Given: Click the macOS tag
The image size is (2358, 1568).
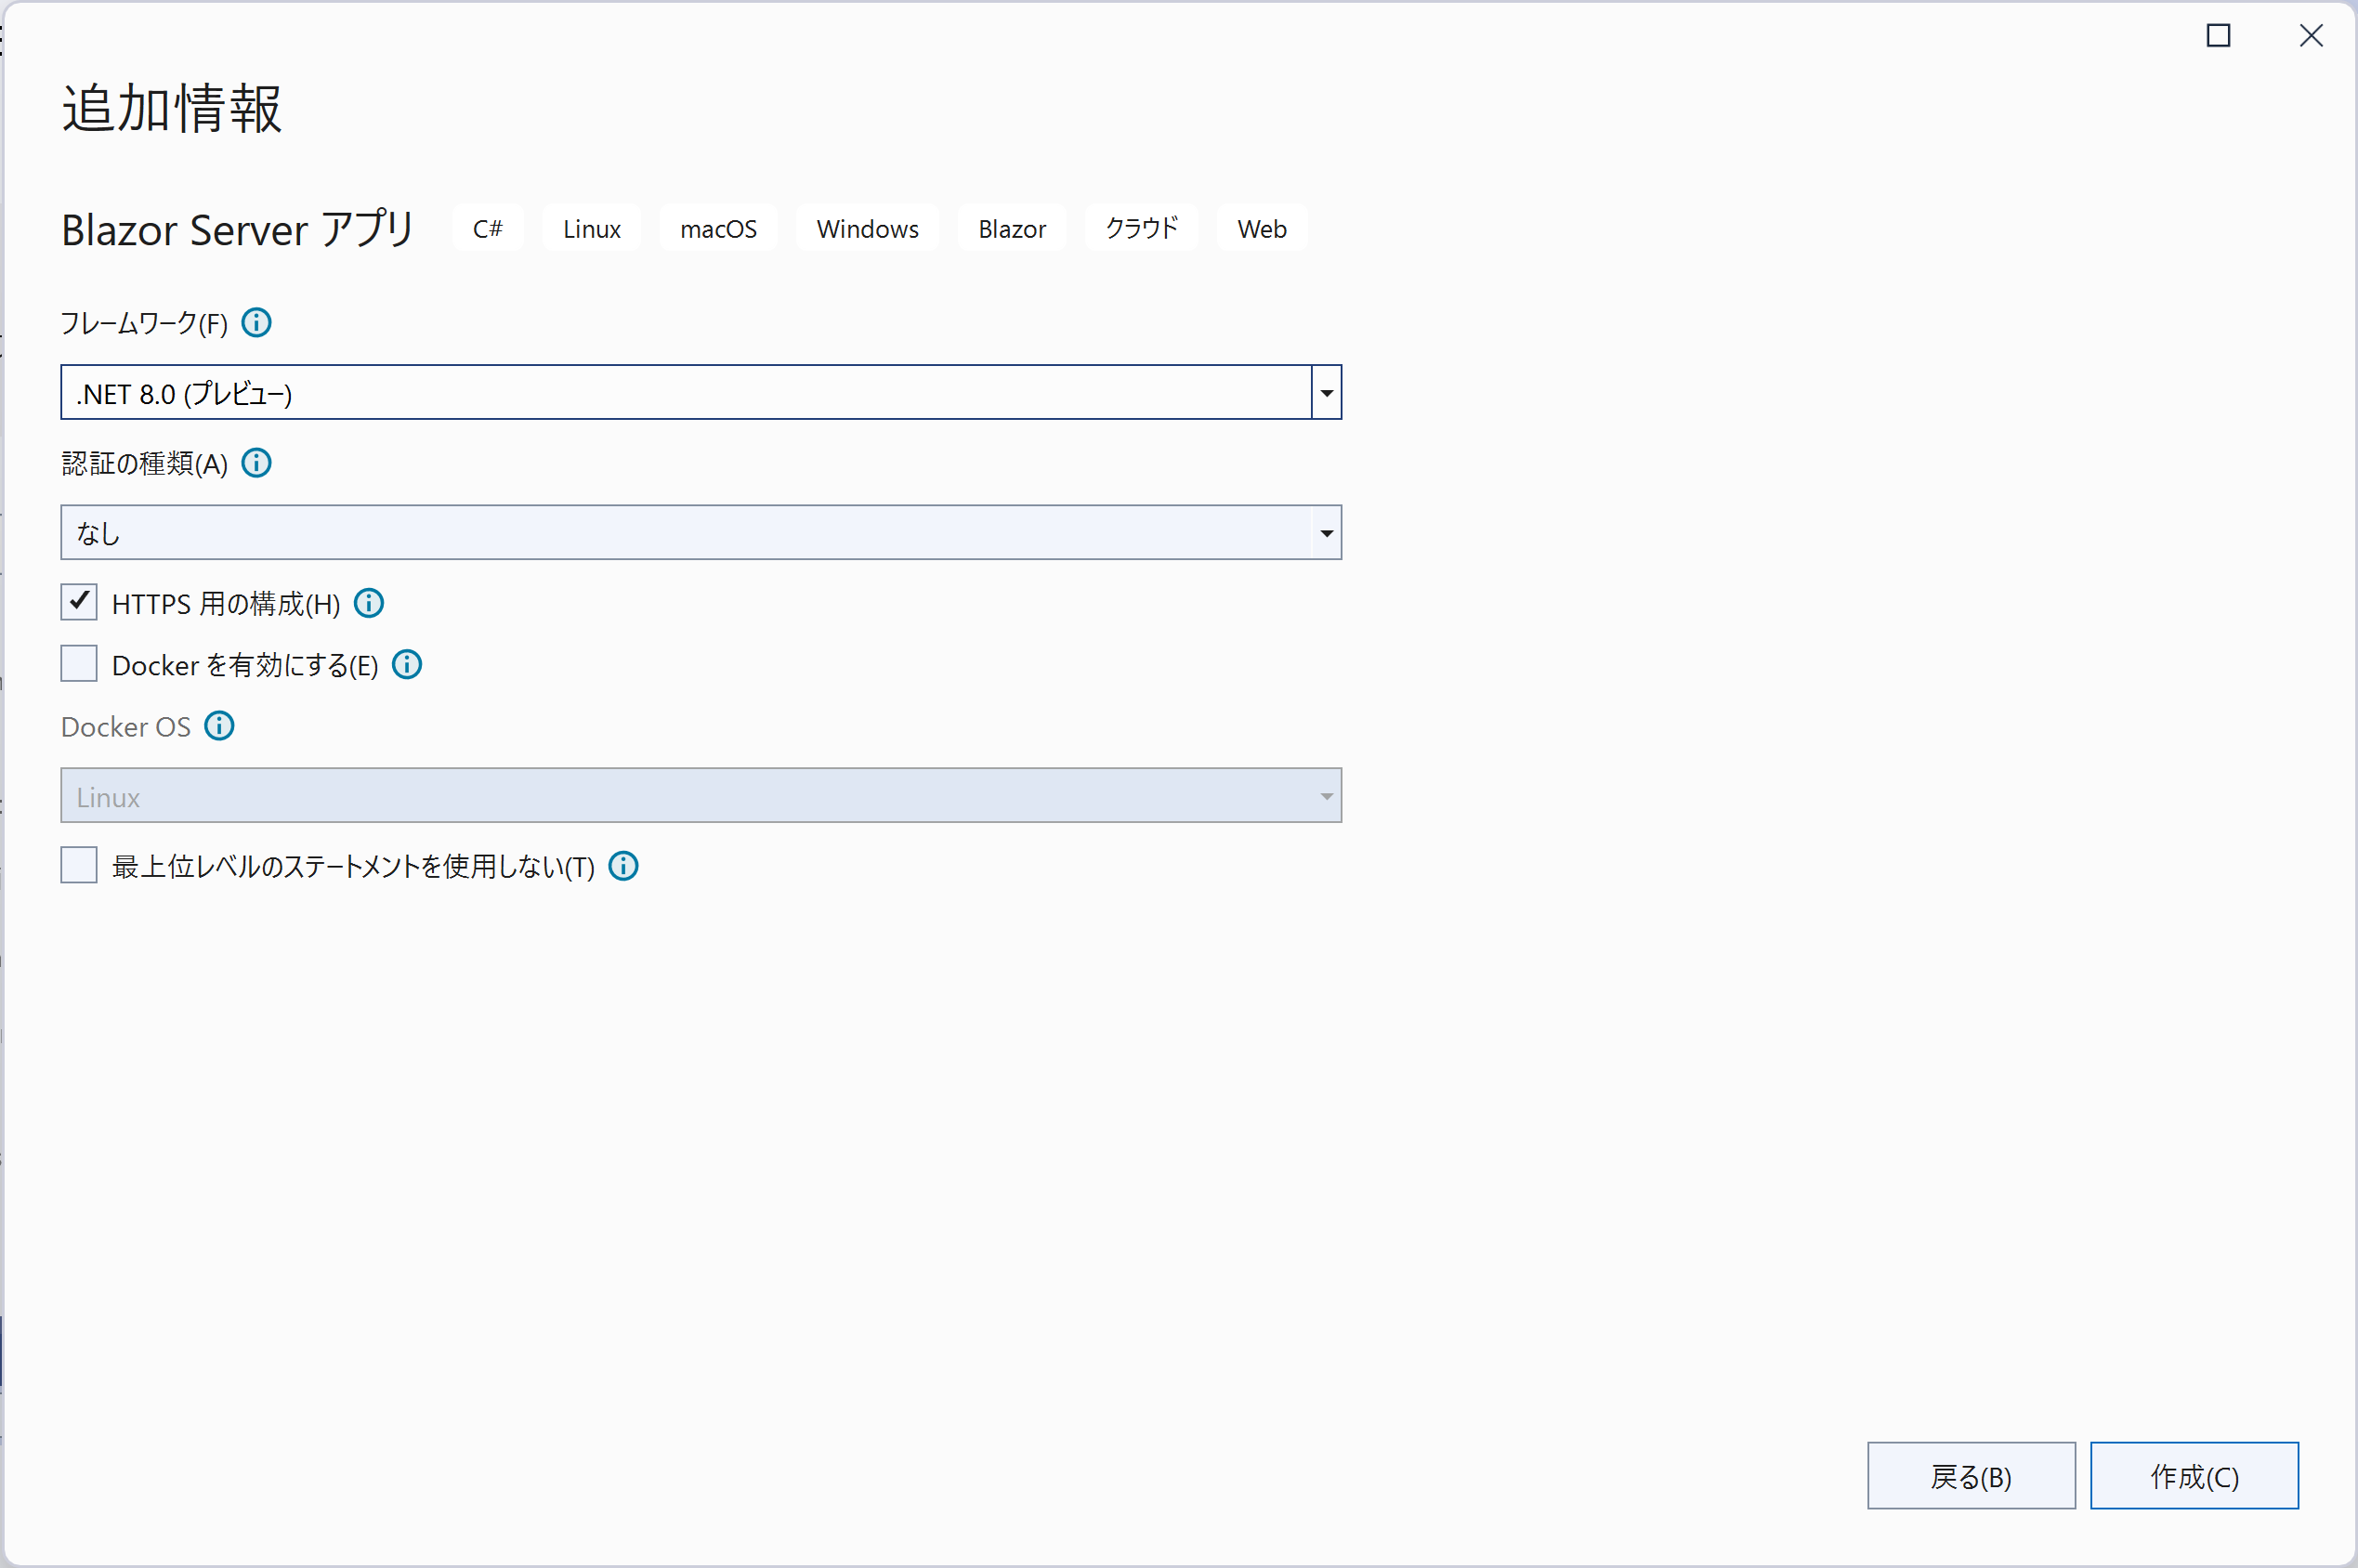Looking at the screenshot, I should point(718,229).
